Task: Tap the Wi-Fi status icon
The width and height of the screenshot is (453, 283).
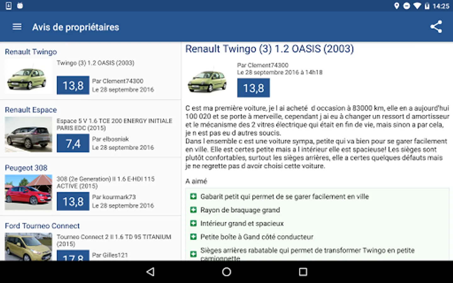Action: (x=417, y=6)
